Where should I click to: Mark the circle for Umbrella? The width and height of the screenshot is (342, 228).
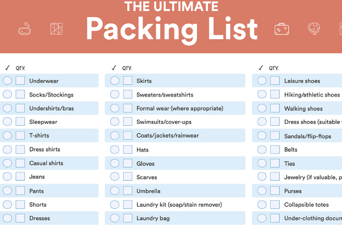tap(115, 191)
